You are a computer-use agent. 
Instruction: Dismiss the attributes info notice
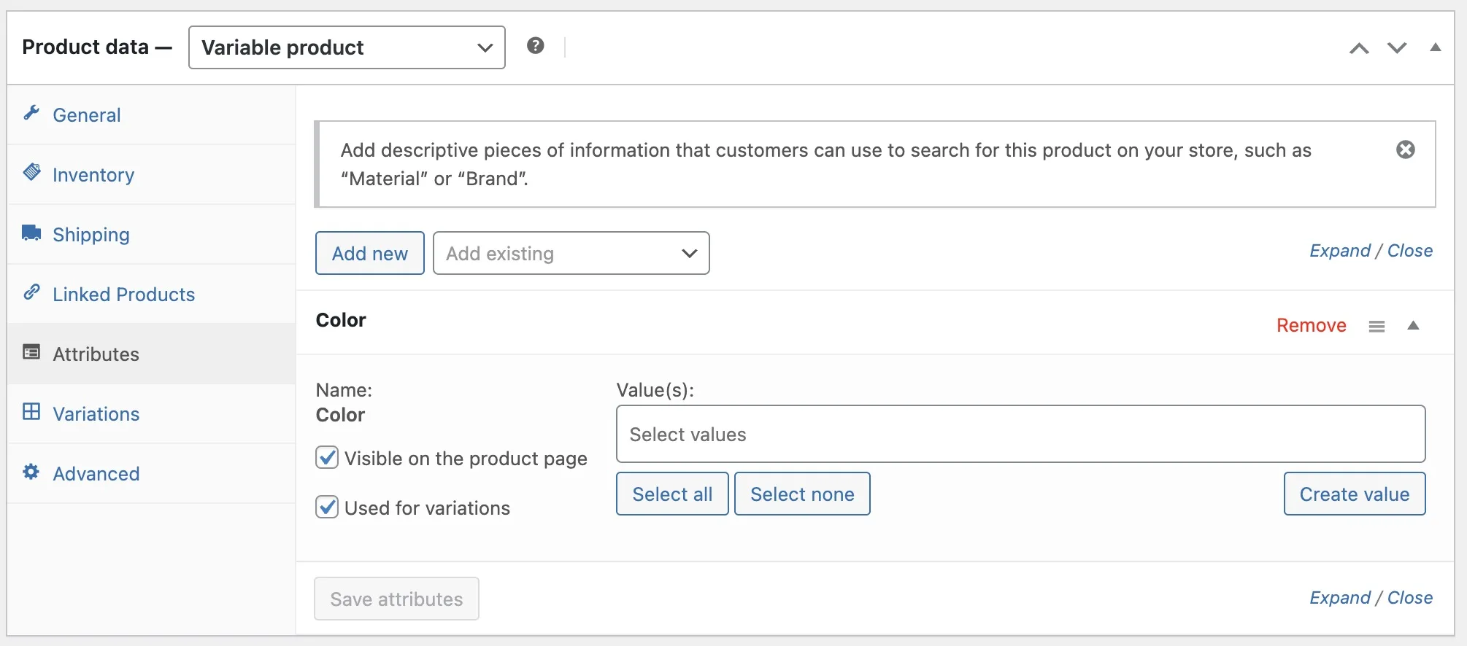click(1406, 149)
